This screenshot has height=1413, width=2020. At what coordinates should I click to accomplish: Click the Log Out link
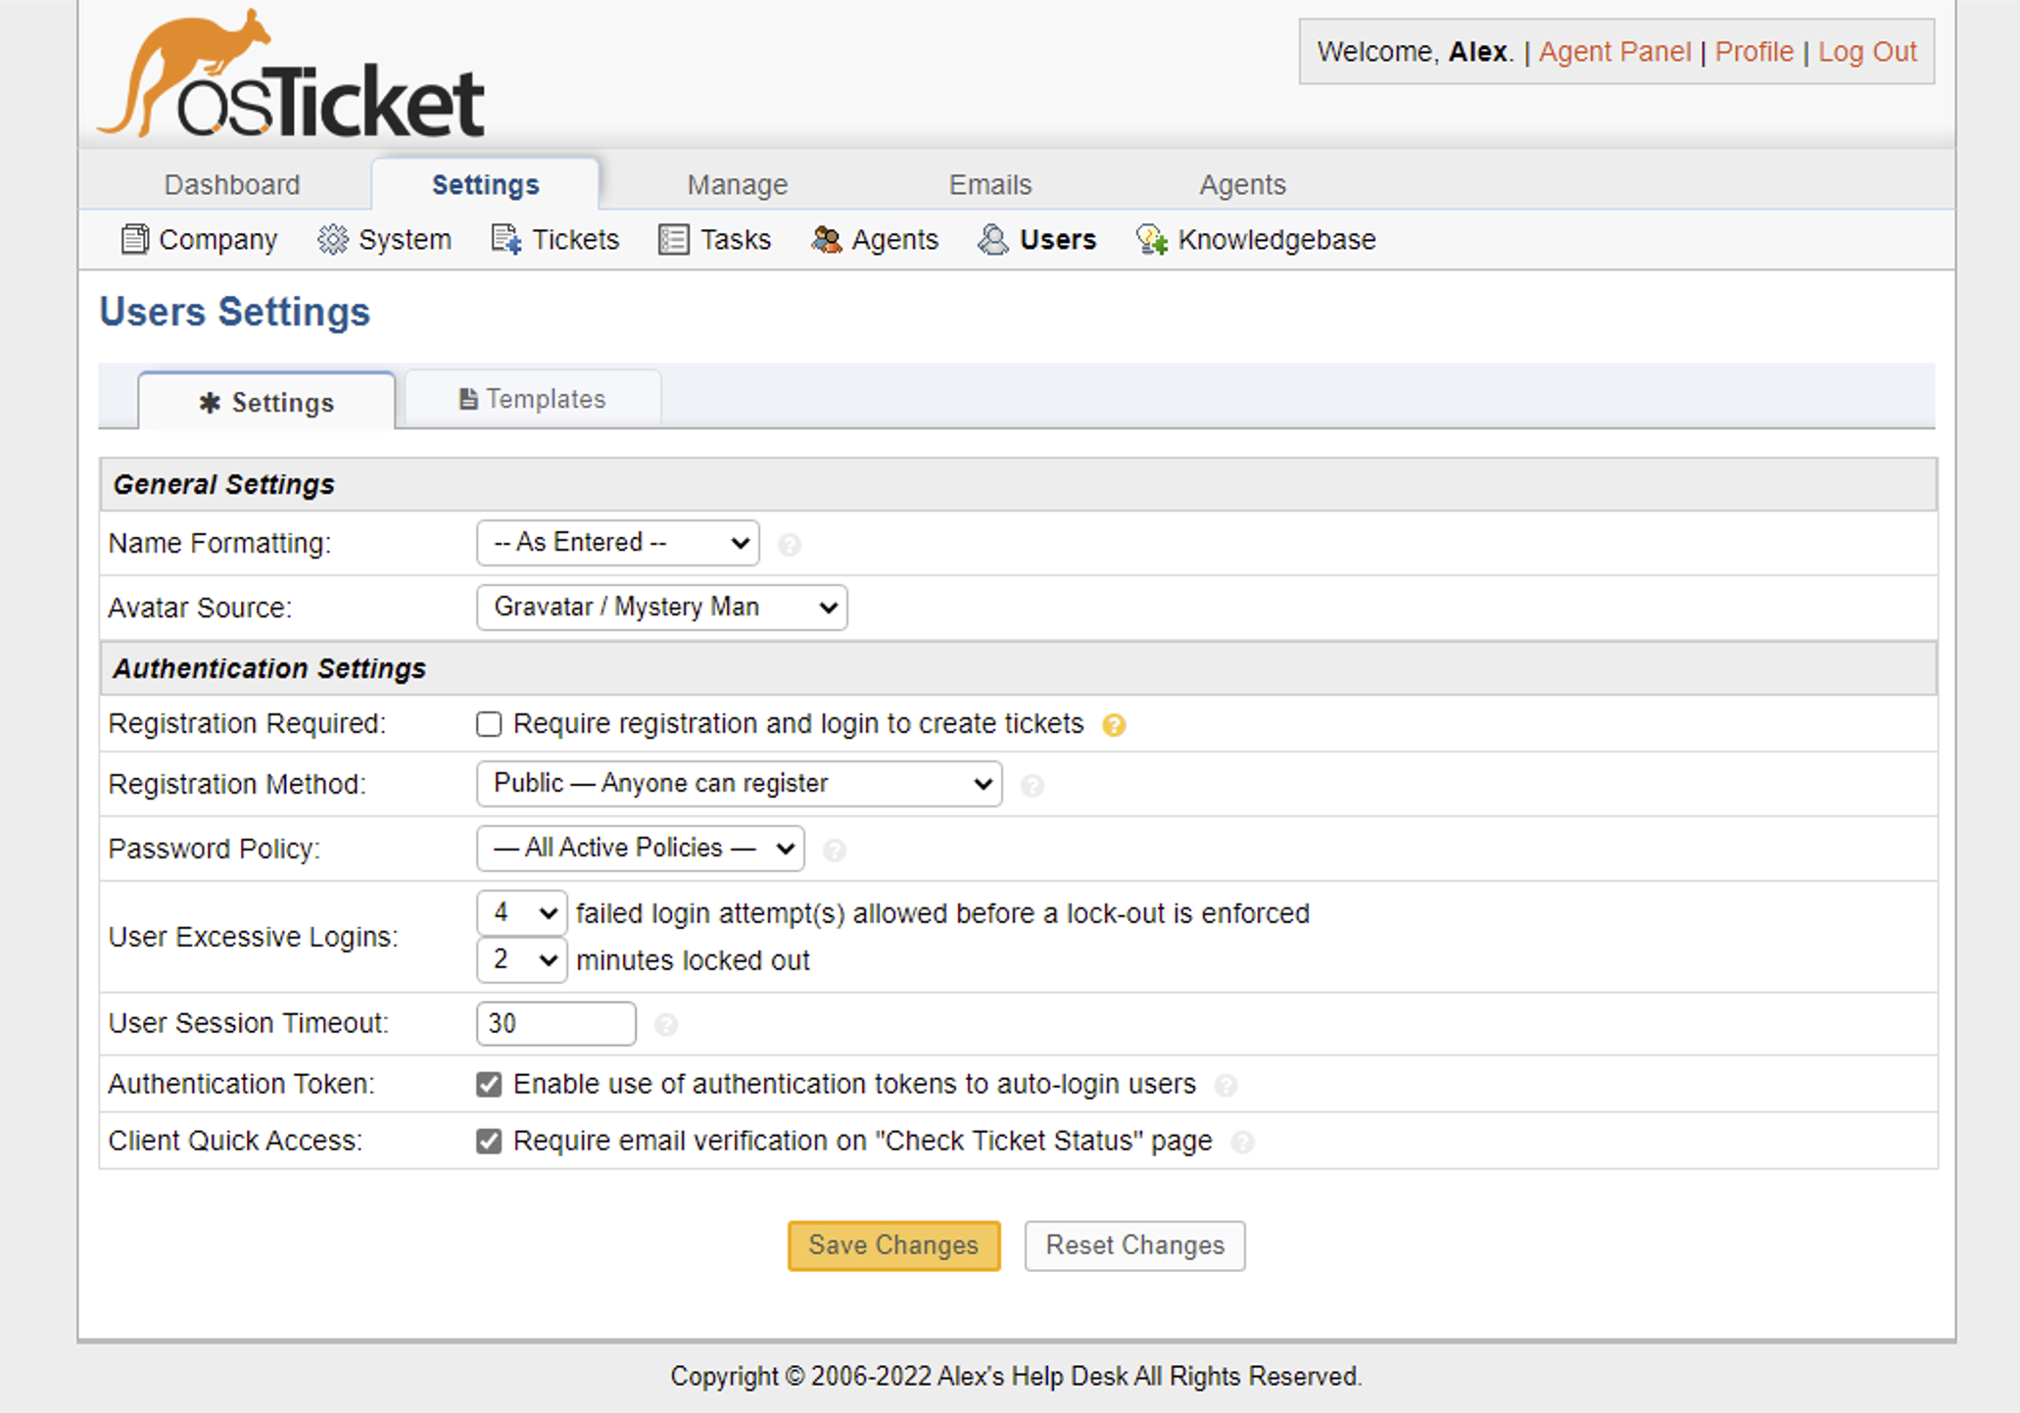point(1866,51)
